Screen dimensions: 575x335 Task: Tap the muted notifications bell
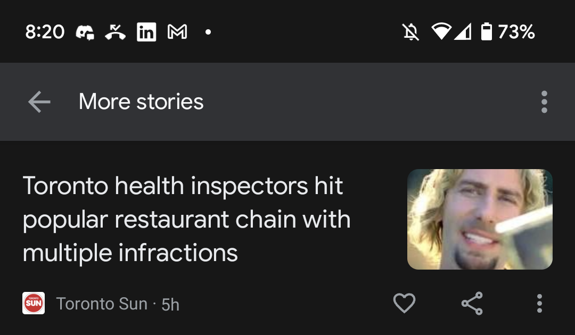[410, 32]
